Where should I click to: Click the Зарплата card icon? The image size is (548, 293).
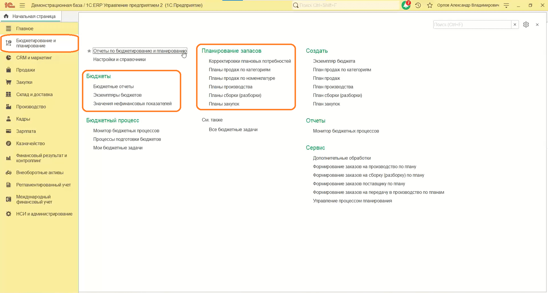pyautogui.click(x=9, y=131)
